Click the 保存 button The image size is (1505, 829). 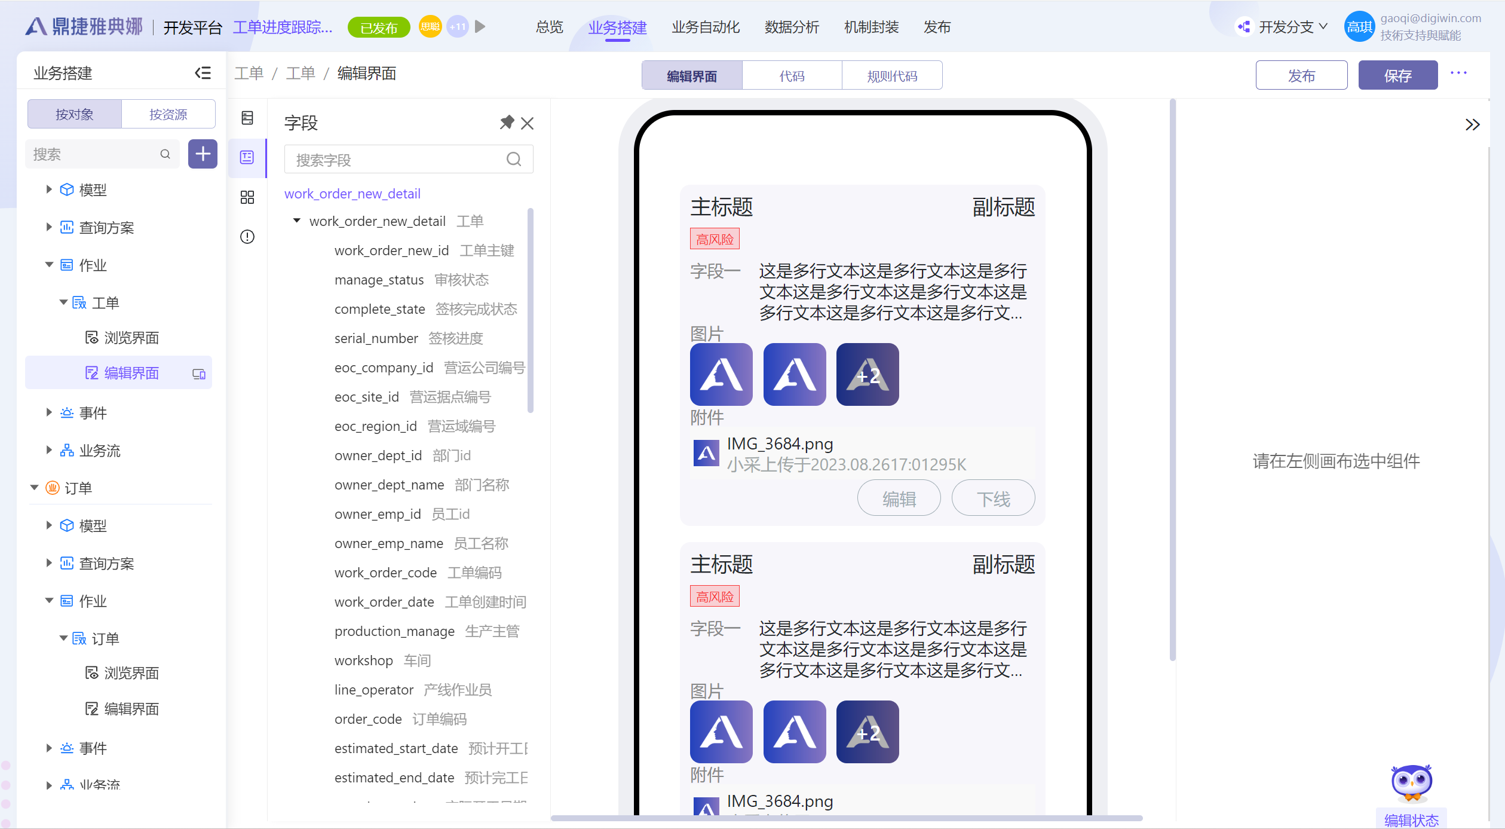pyautogui.click(x=1398, y=76)
